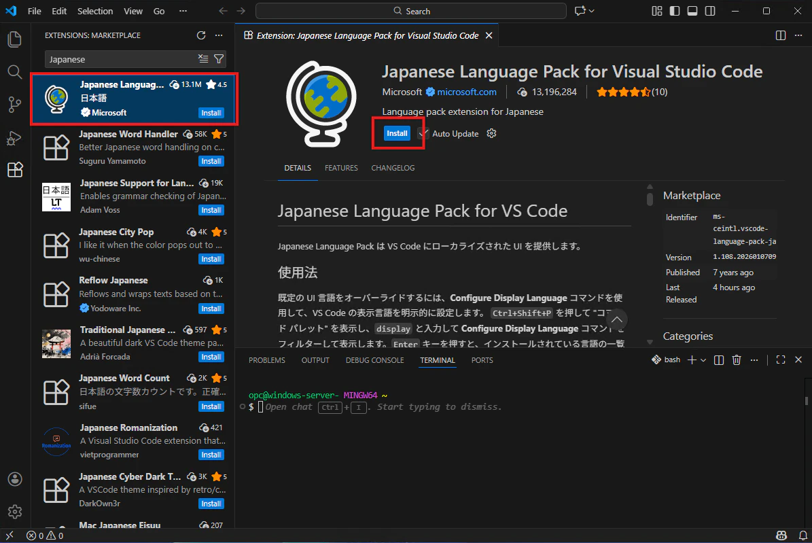The width and height of the screenshot is (812, 543).
Task: Close the Japanese Language Pack extension tab
Action: 489,35
